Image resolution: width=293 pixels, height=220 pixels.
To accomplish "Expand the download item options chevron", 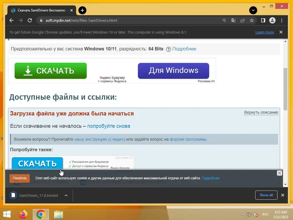I will pos(66,195).
